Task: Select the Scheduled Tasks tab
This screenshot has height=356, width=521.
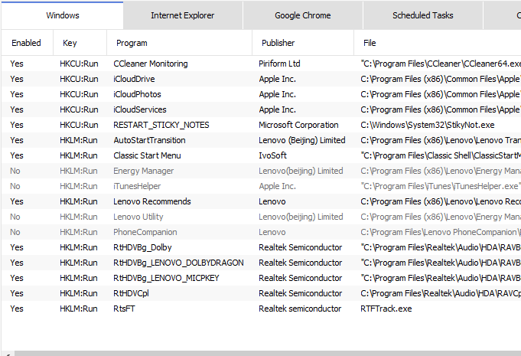Action: pyautogui.click(x=422, y=15)
